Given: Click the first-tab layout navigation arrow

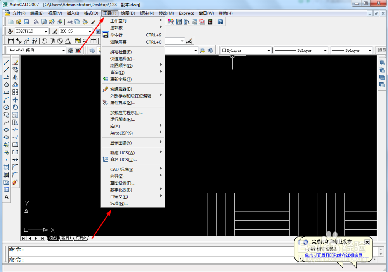Looking at the screenshot, I should pyautogui.click(x=24, y=238).
